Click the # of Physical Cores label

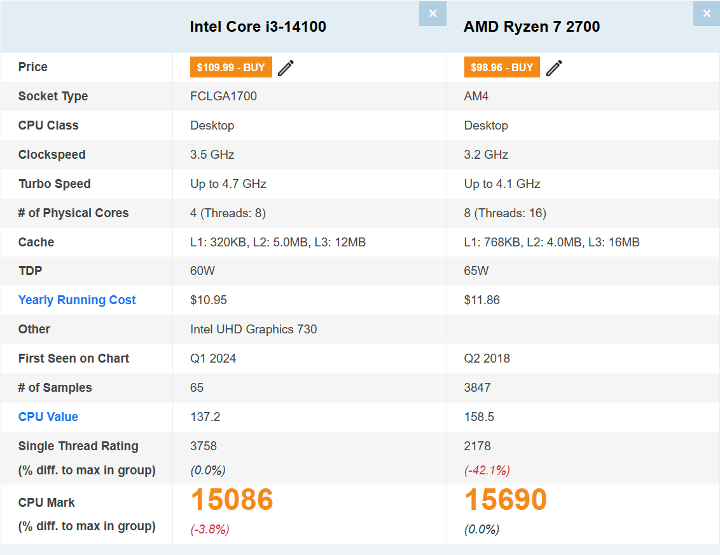point(74,213)
